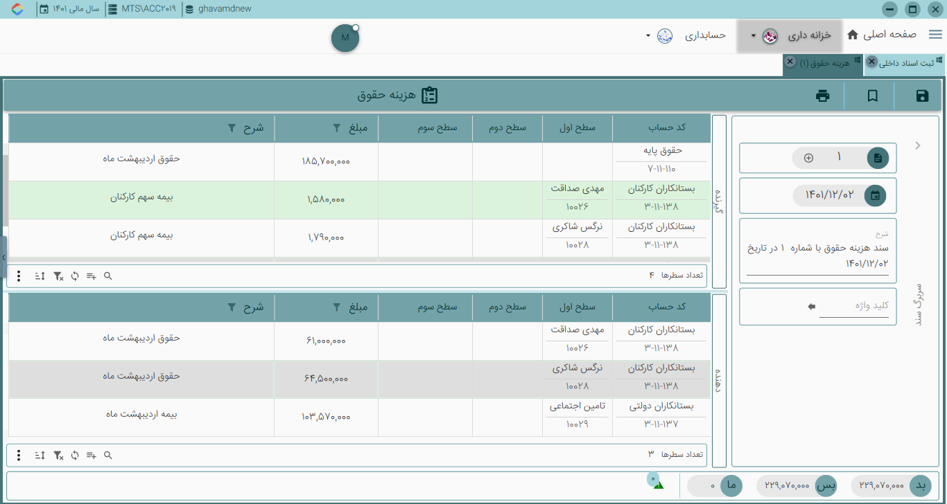947x504 pixels.
Task: Click sort icon in the upper grid toolbar
Action: tap(40, 276)
